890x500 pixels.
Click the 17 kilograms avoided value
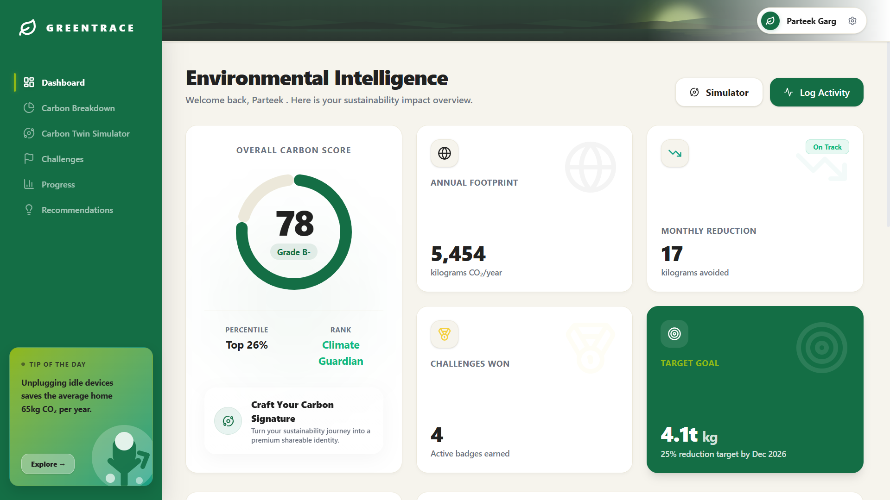(672, 254)
